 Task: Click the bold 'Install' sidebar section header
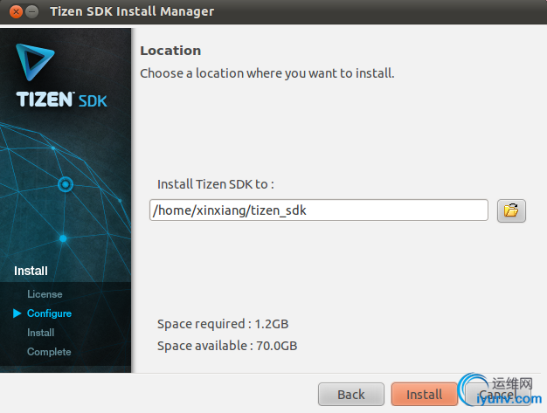(31, 271)
